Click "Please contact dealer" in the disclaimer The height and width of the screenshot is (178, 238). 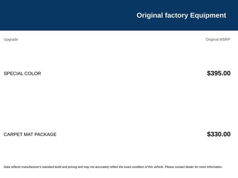(x=179, y=167)
